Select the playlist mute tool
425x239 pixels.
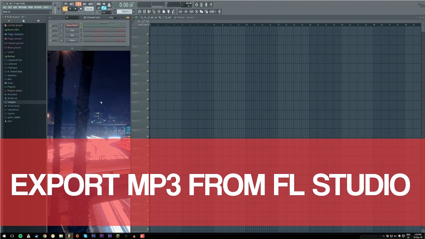(152, 17)
